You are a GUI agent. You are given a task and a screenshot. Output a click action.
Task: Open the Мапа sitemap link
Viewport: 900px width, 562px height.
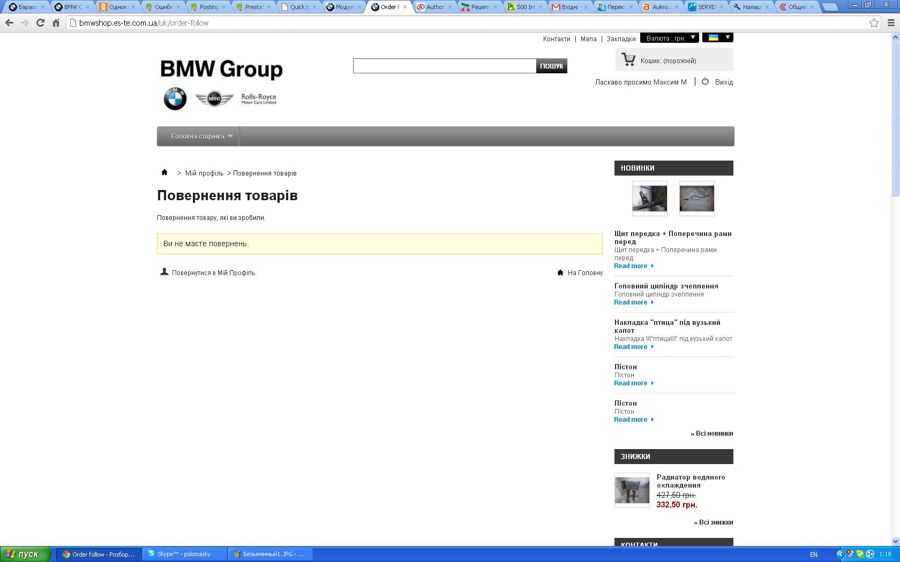coord(588,39)
